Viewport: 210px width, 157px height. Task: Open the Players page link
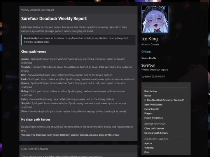(x=149, y=114)
